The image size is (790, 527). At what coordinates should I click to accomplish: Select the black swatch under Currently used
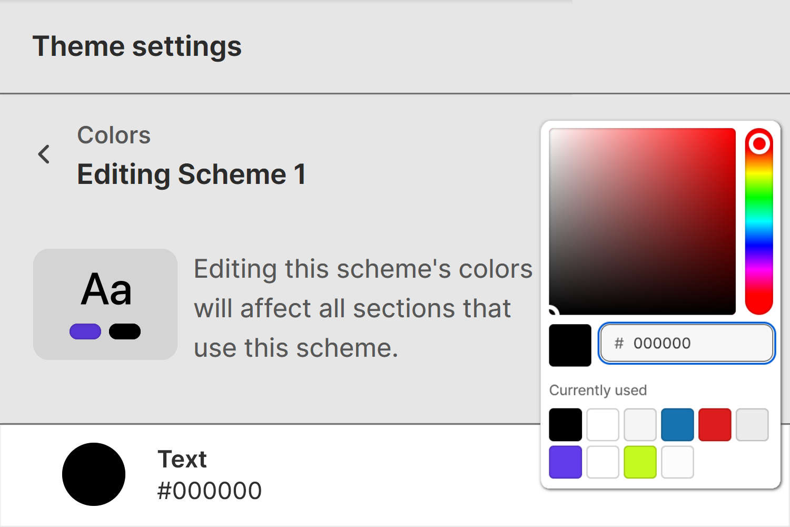click(565, 424)
